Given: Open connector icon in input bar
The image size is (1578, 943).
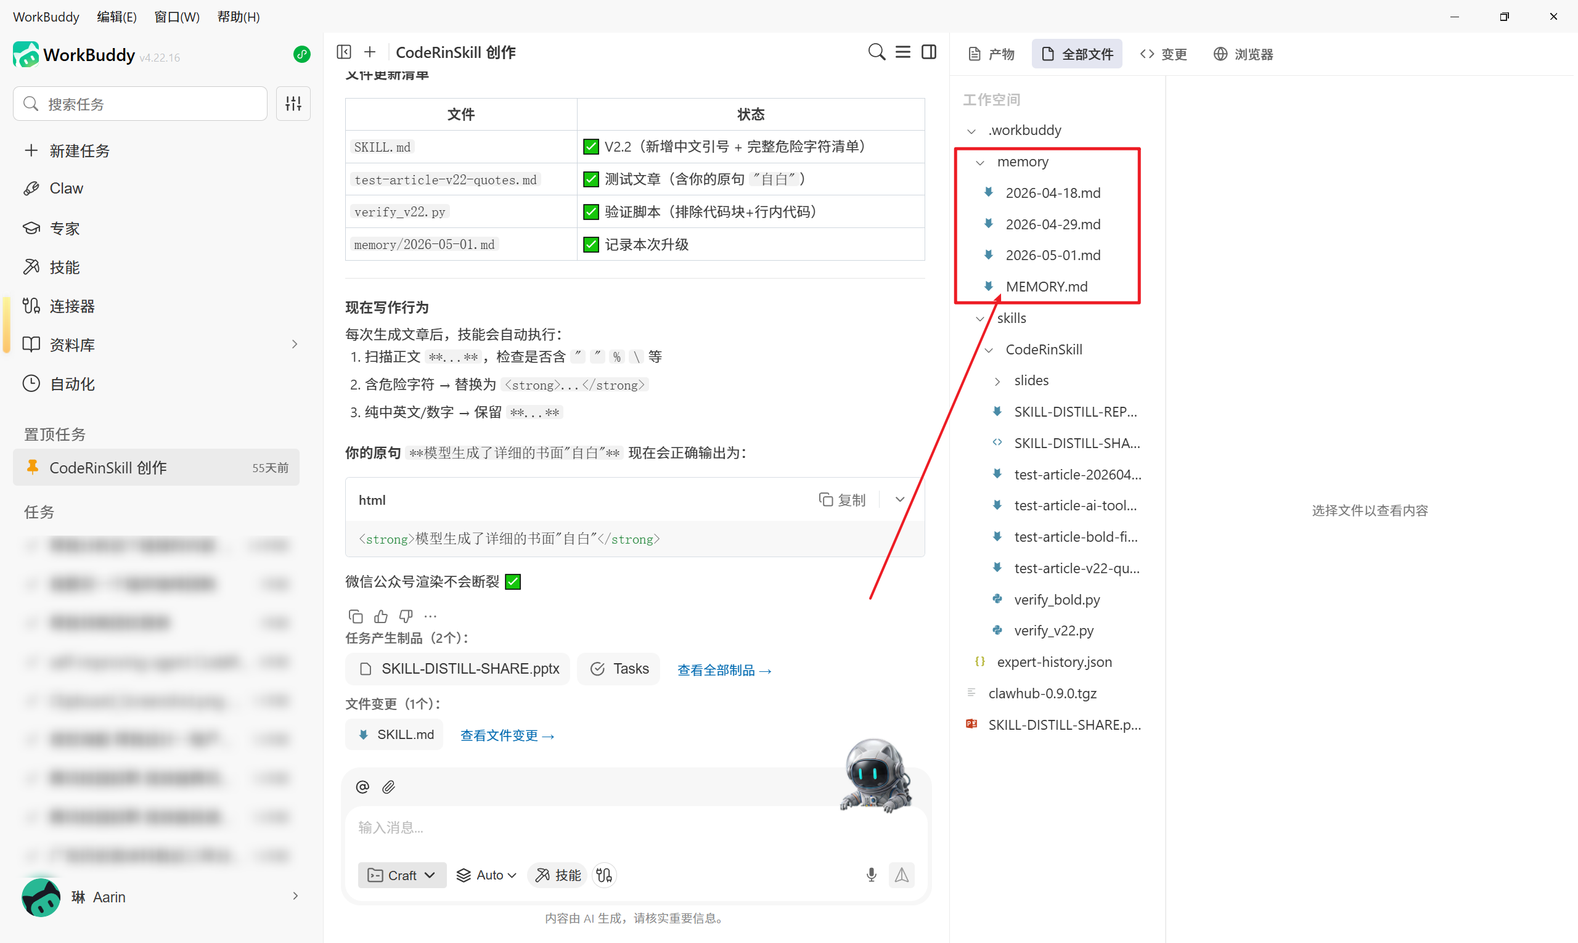Looking at the screenshot, I should click(603, 875).
